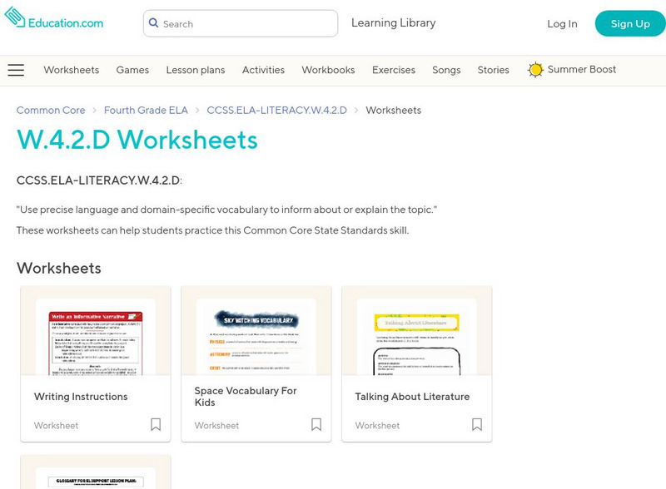Click the Log In link
The height and width of the screenshot is (489, 666).
click(562, 24)
